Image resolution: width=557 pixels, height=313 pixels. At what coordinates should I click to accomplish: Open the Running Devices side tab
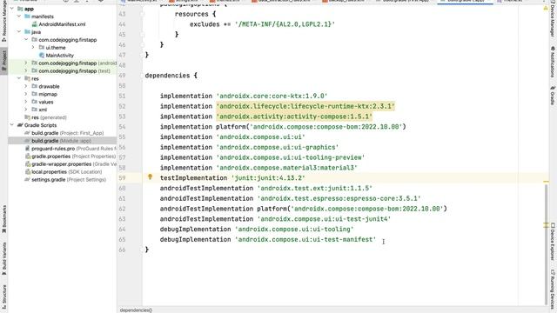click(x=553, y=290)
